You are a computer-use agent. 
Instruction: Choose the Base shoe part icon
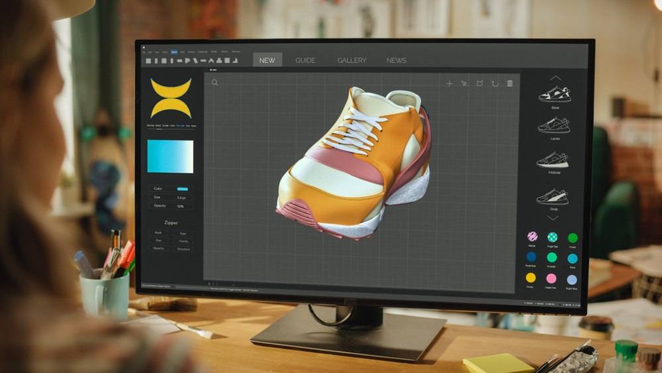[x=555, y=95]
